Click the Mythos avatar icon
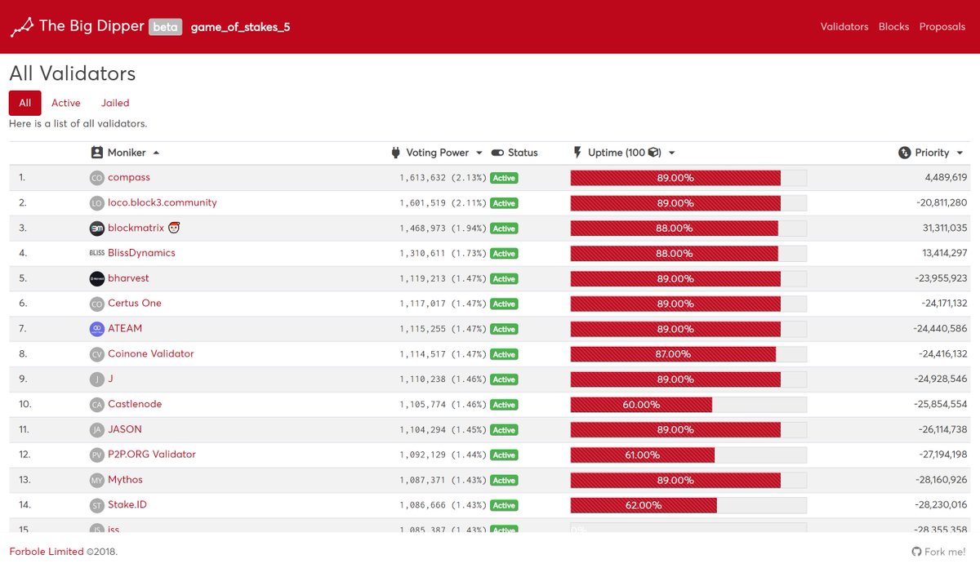The width and height of the screenshot is (980, 568). click(96, 480)
